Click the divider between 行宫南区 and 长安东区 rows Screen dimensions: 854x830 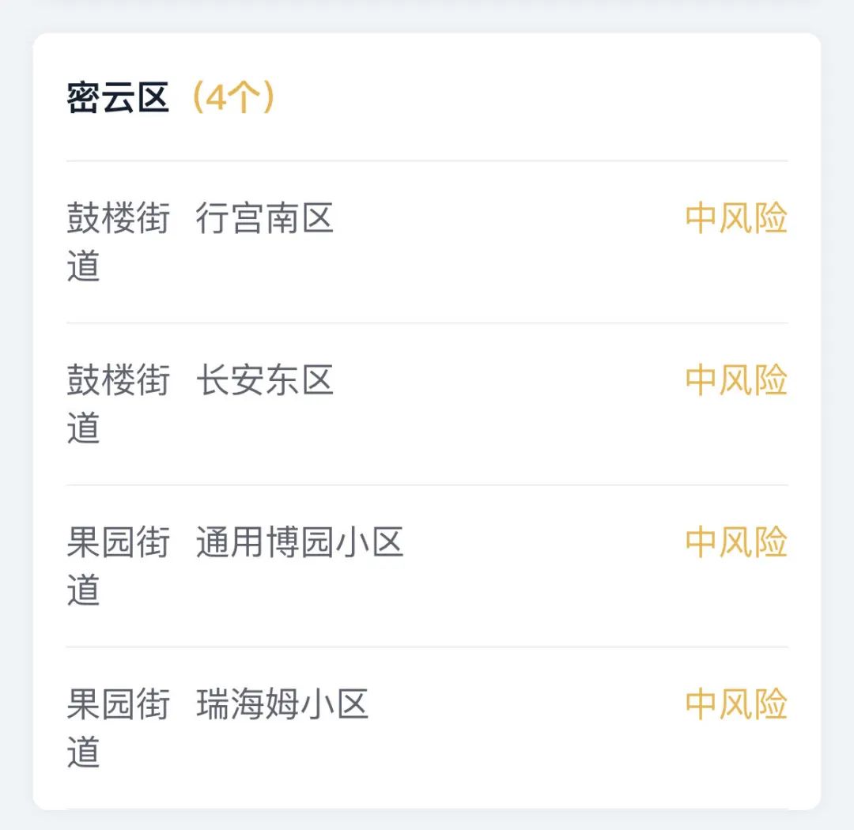(x=427, y=323)
